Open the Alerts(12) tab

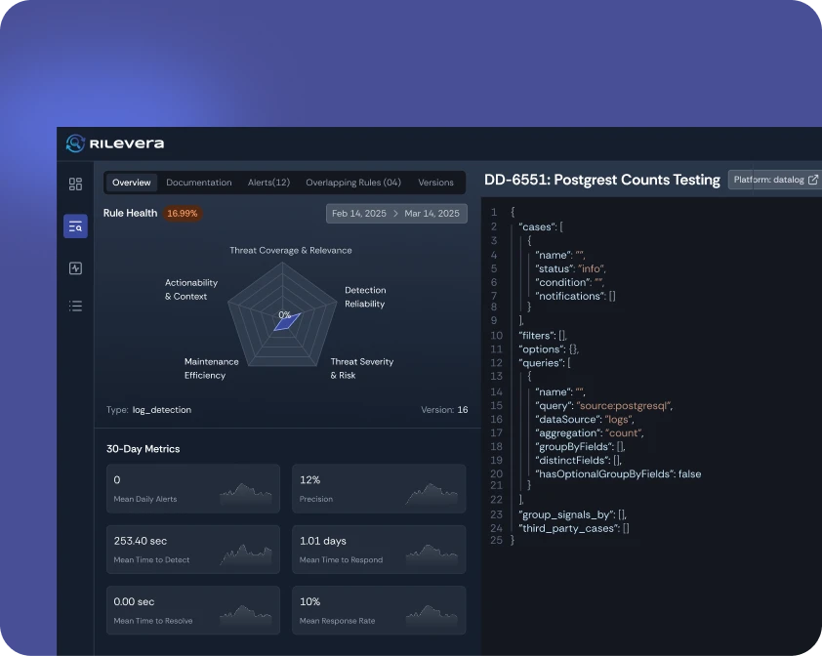[x=268, y=183]
